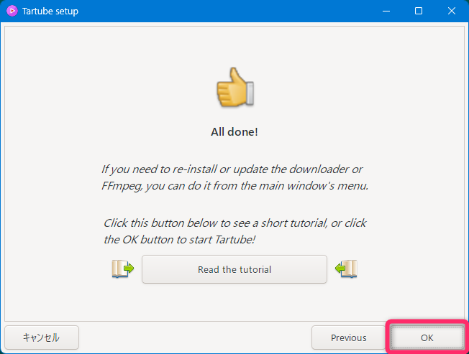Go back with the Previous button
This screenshot has width=469, height=354.
pos(348,337)
